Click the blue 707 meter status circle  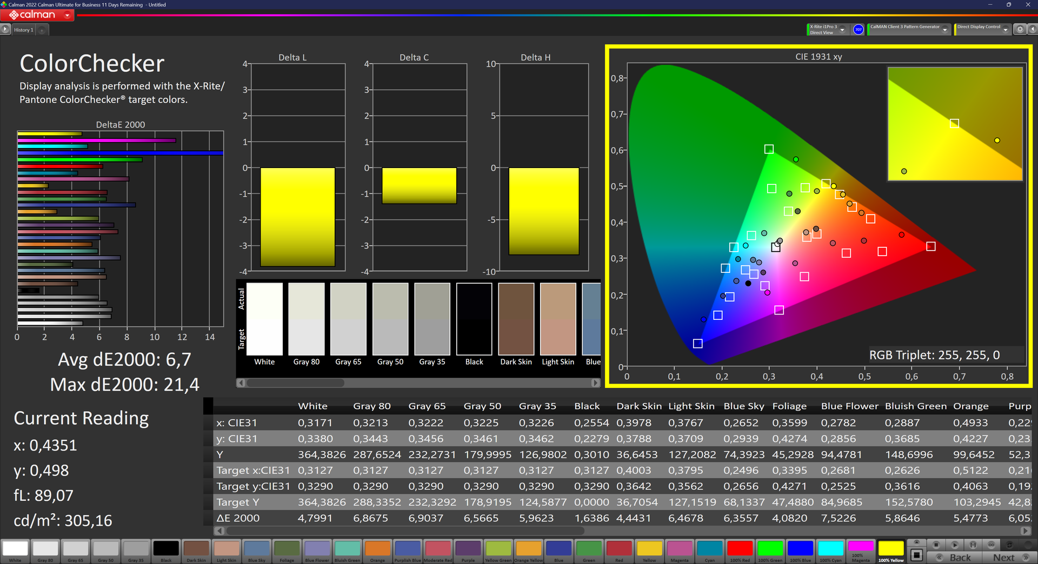click(x=858, y=30)
